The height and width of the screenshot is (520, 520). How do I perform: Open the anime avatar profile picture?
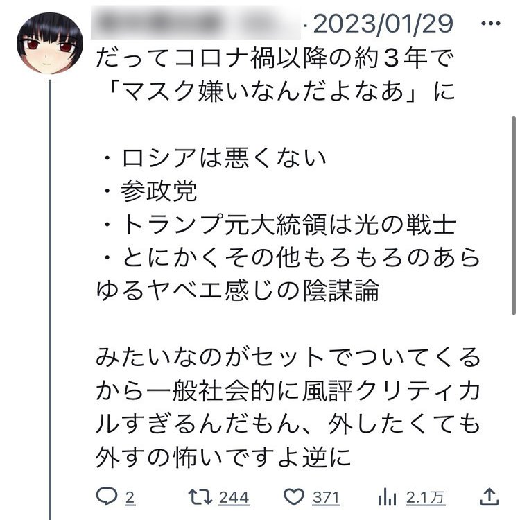click(50, 43)
